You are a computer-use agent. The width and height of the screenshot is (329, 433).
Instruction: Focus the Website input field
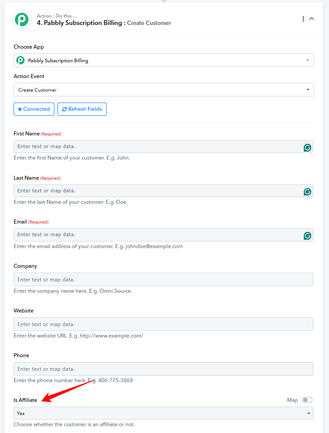(x=163, y=324)
